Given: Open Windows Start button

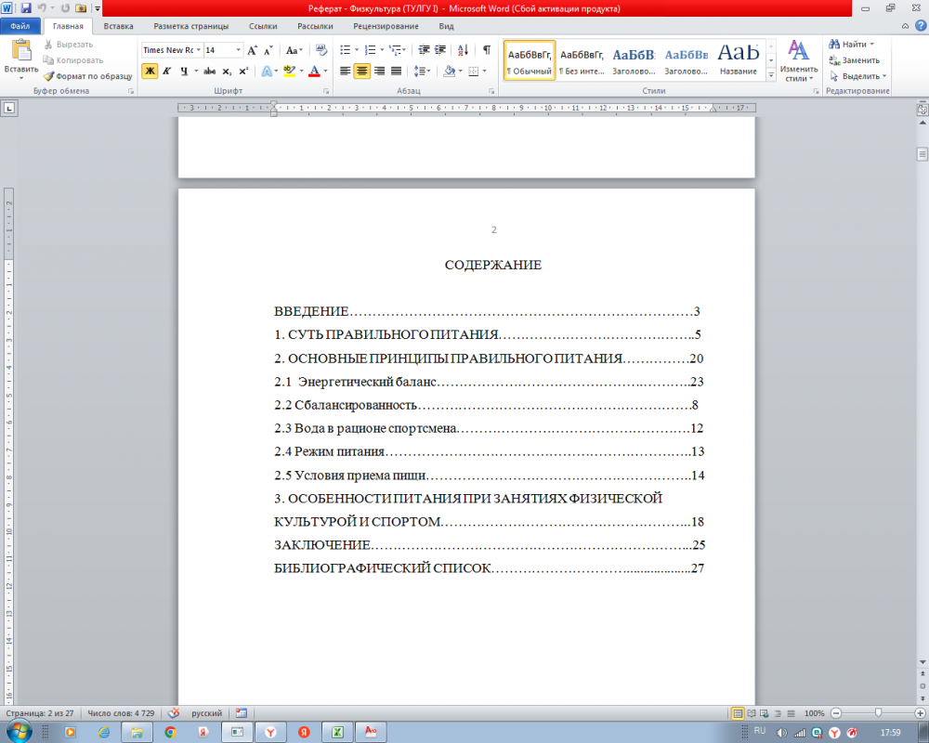Looking at the screenshot, I should 18,731.
